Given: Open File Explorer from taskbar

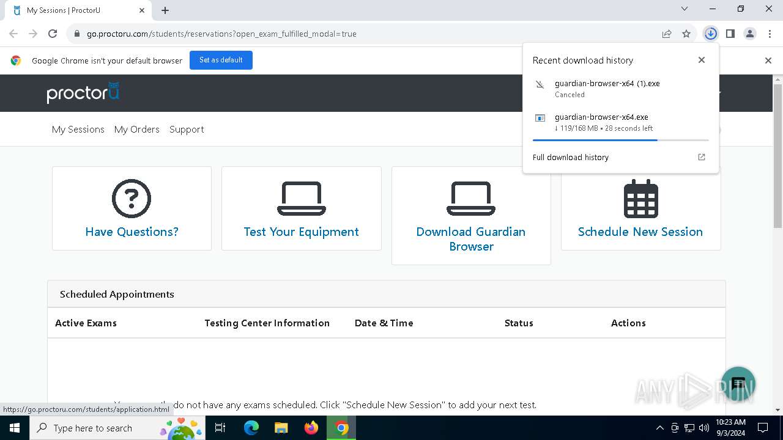Looking at the screenshot, I should (281, 428).
